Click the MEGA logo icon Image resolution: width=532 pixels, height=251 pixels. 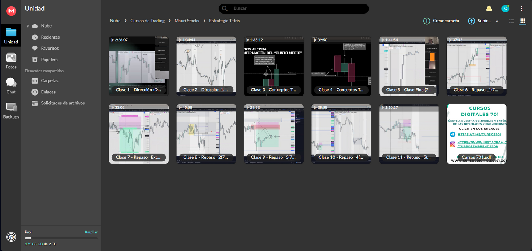[11, 11]
